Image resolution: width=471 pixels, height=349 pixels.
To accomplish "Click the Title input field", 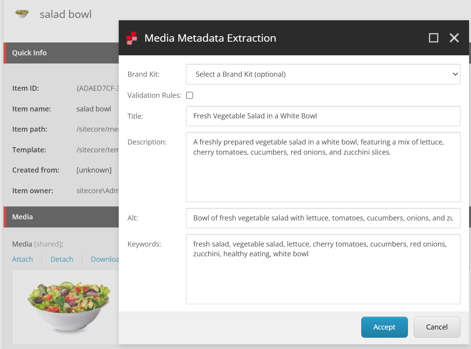I will point(323,116).
